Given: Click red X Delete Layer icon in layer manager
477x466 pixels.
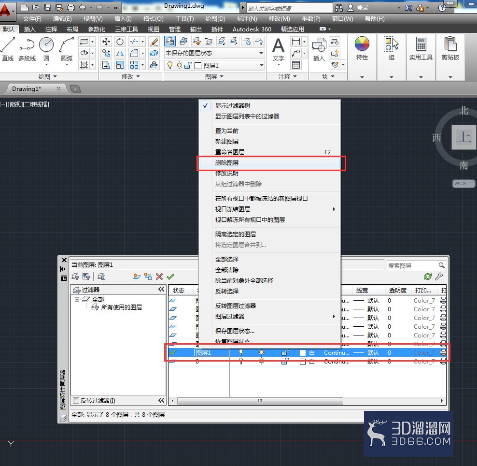Looking at the screenshot, I should [159, 277].
